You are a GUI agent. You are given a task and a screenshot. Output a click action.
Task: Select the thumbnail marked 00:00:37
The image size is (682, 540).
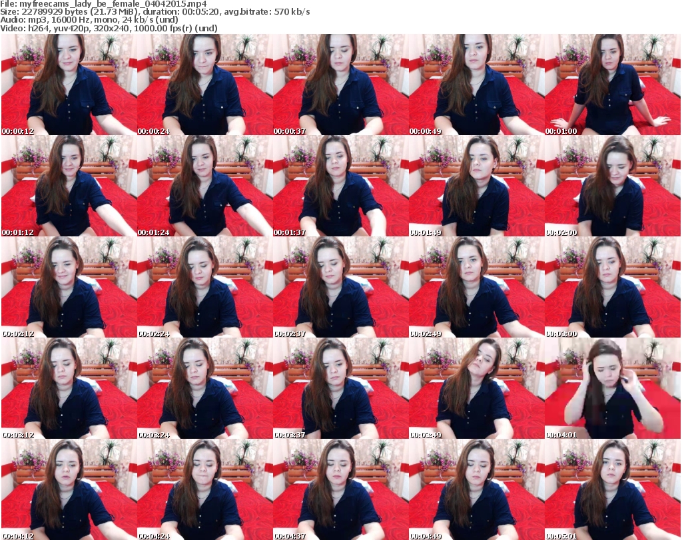click(340, 85)
